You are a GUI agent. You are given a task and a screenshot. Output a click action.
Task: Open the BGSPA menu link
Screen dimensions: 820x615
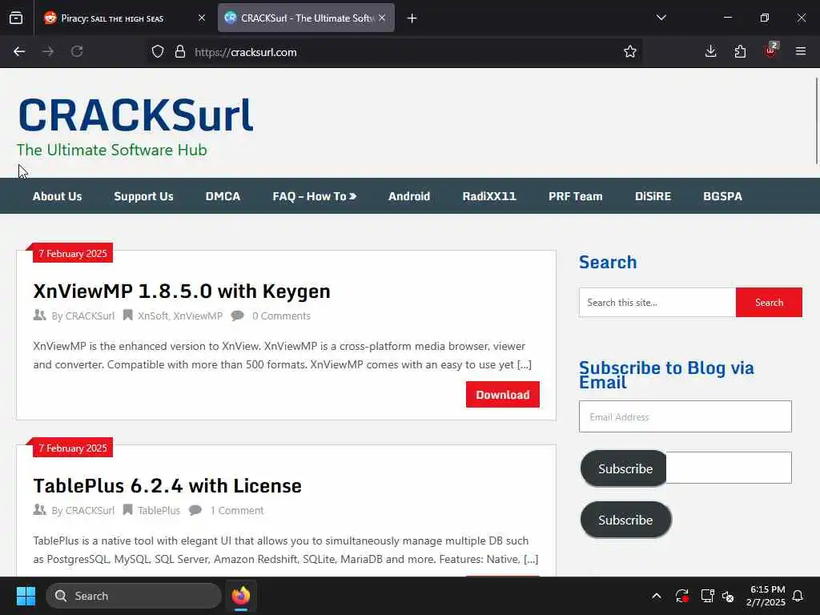(x=723, y=196)
